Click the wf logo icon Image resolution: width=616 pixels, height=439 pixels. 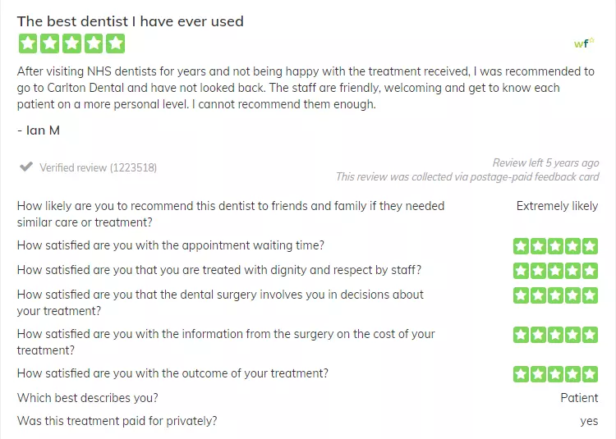coord(584,43)
